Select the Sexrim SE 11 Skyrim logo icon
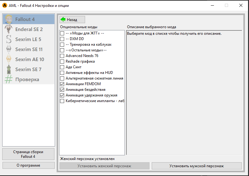Screen dimensions: 249x176 [x=9, y=49]
